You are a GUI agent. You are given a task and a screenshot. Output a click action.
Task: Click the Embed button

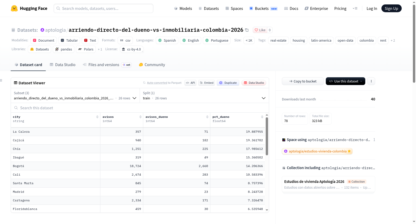(x=206, y=83)
